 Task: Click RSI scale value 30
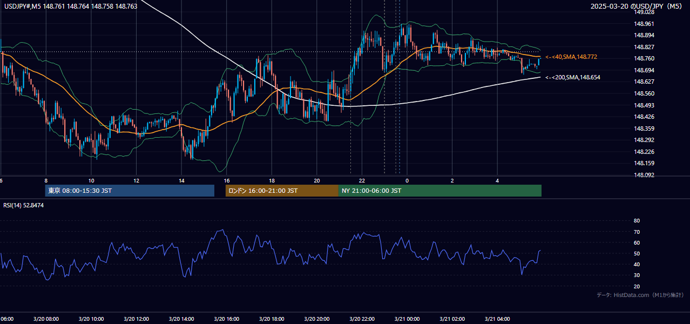637,275
